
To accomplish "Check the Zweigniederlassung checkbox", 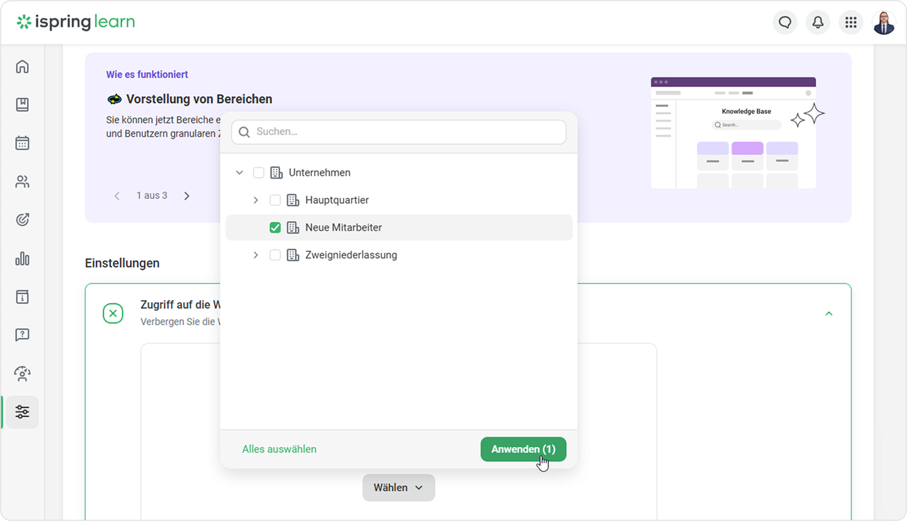I will click(x=275, y=255).
